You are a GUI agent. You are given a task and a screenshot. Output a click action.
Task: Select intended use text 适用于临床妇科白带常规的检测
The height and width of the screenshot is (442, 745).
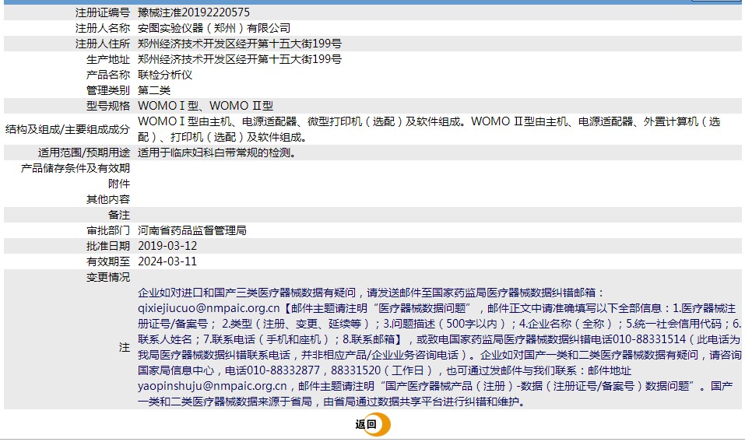pos(216,153)
